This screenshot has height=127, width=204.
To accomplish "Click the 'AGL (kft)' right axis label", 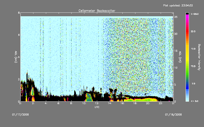I will 180,57.
